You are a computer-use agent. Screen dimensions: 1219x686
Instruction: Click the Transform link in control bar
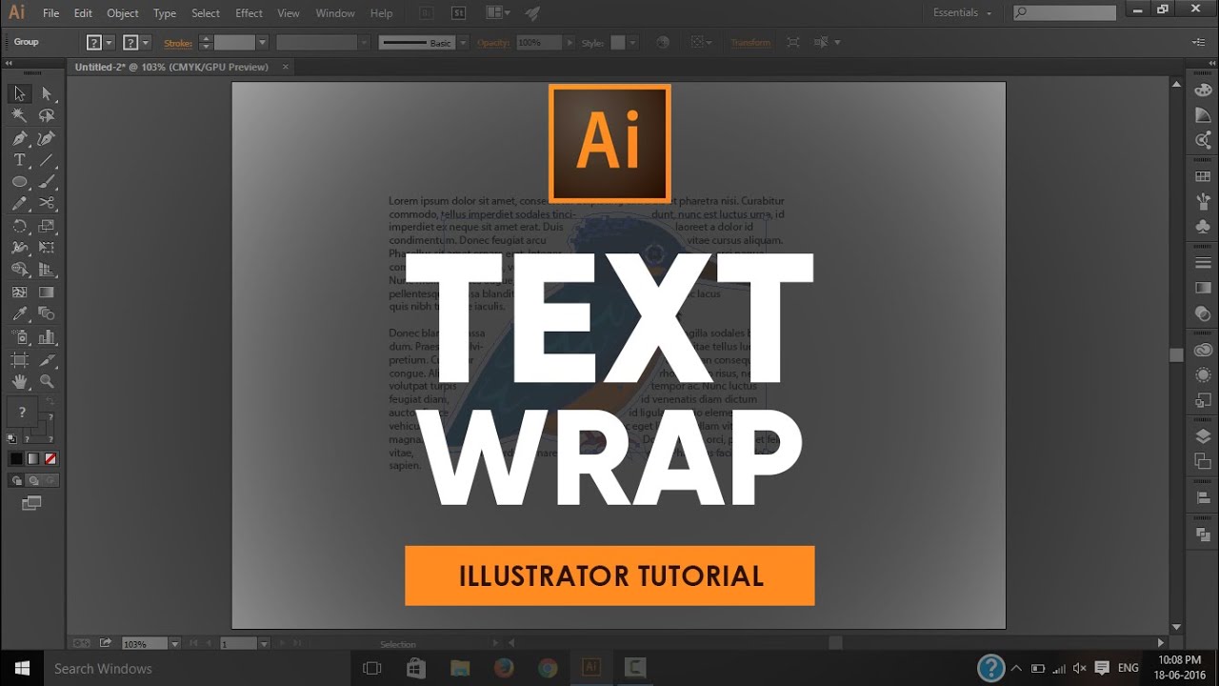click(750, 43)
